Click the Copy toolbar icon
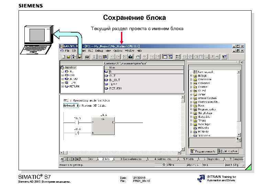This screenshot has height=185, width=268. tap(100, 57)
